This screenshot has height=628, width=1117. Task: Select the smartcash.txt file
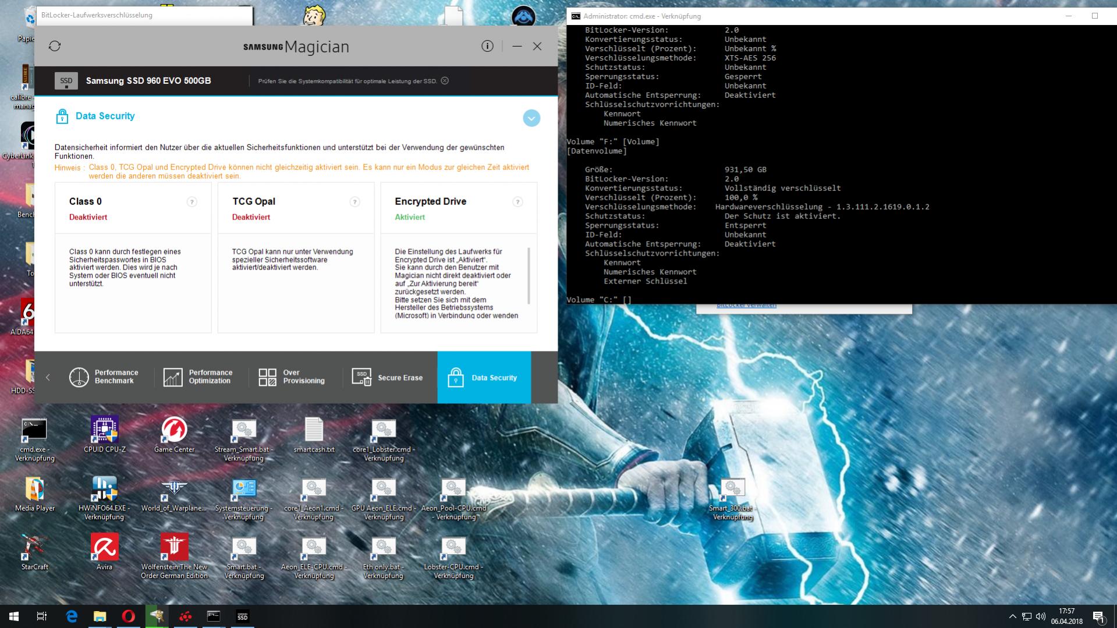314,435
